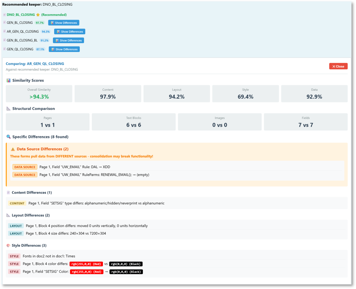
Task: Click the document icon beside Content Differences
Action: [x=9, y=192]
